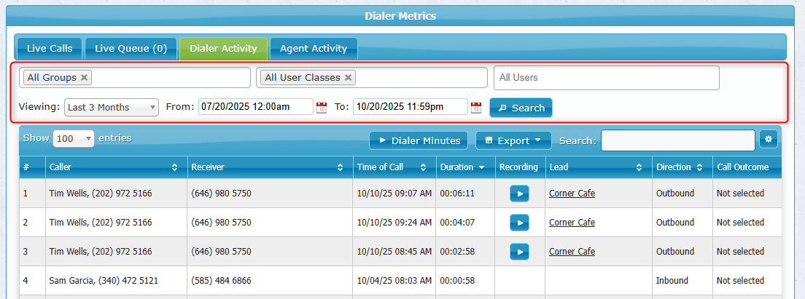
Task: Open the To date calendar picker
Action: 476,108
